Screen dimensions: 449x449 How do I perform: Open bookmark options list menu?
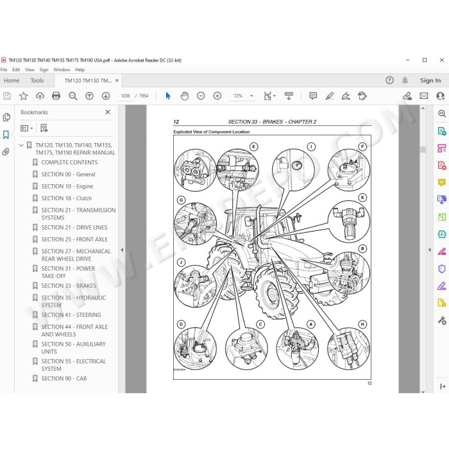[x=27, y=128]
